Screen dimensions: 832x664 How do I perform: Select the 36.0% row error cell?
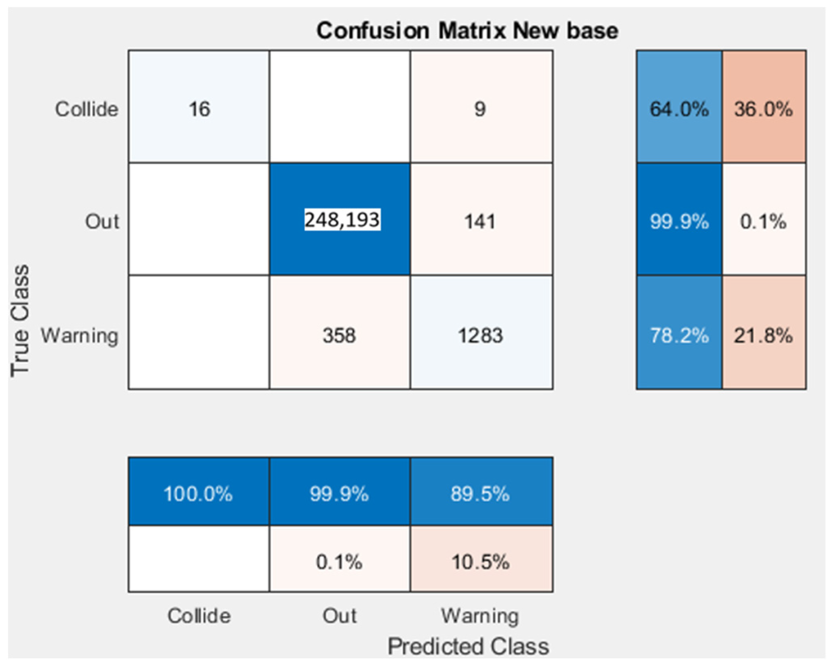click(764, 107)
